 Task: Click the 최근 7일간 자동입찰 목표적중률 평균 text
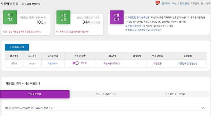(x=22, y=32)
